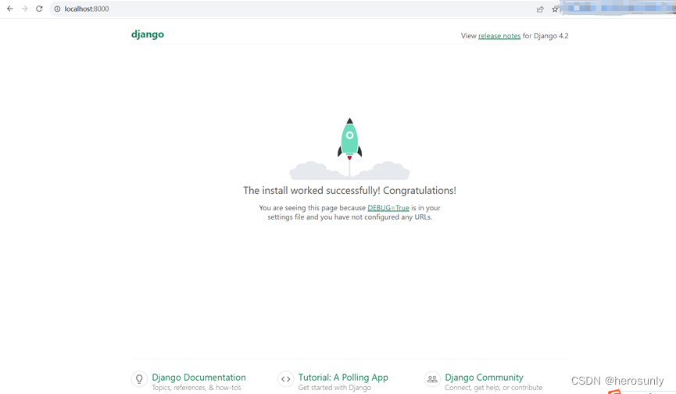Click the django logo heading
The width and height of the screenshot is (676, 394).
148,34
